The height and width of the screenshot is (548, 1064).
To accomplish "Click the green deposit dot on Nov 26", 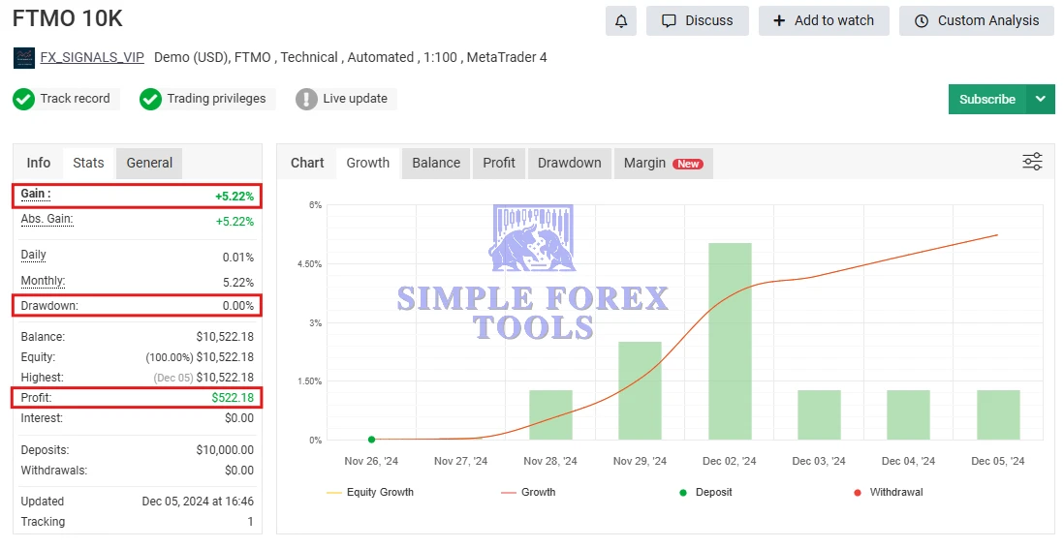I will point(371,440).
